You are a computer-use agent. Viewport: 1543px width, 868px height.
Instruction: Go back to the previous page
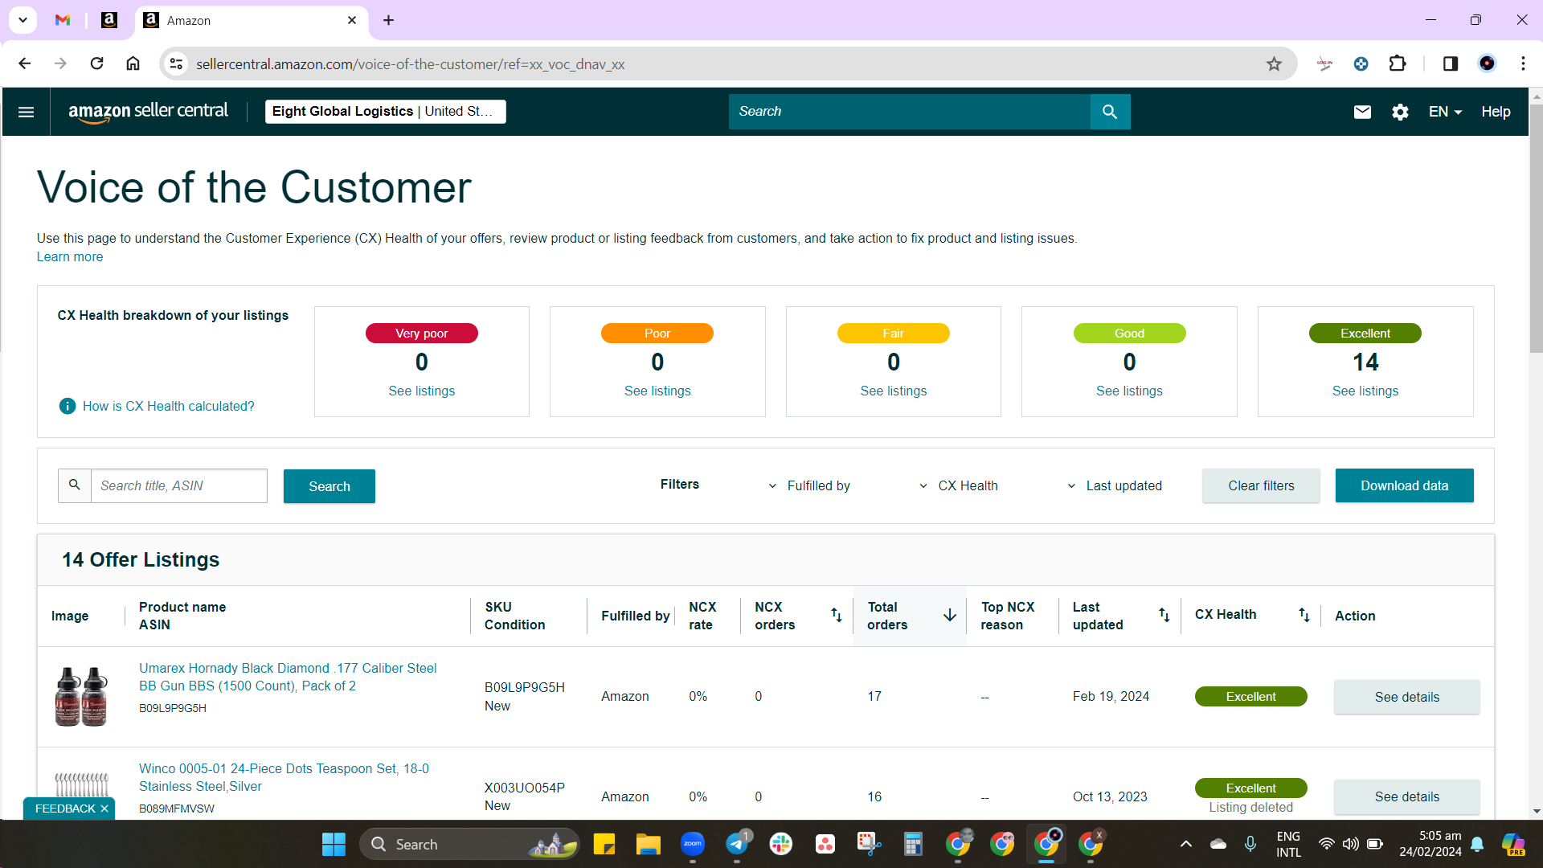pos(25,63)
